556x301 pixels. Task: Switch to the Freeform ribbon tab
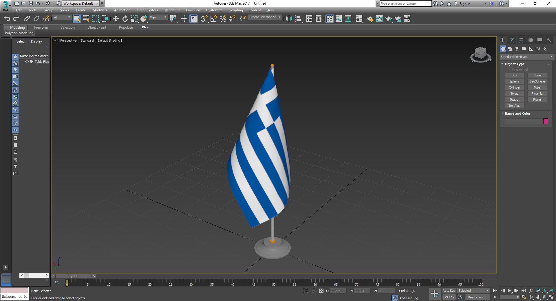tap(41, 27)
